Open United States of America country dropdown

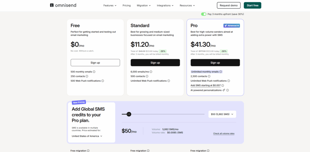(87, 136)
